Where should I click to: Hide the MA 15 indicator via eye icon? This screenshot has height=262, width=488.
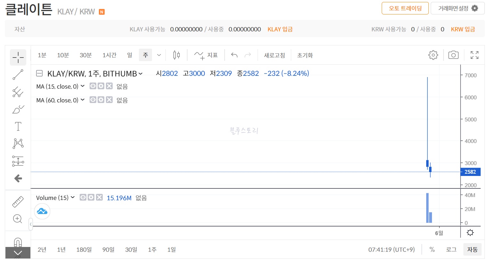tap(93, 86)
